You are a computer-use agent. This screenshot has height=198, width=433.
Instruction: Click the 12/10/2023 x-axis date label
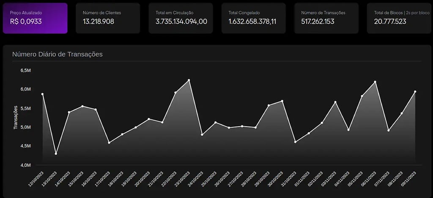click(x=36, y=179)
